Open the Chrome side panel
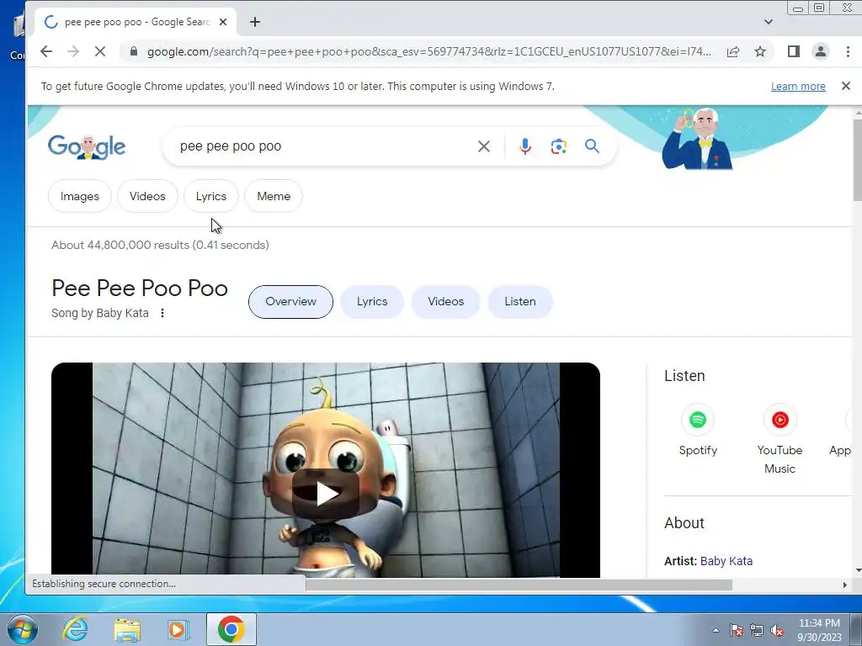 point(793,51)
